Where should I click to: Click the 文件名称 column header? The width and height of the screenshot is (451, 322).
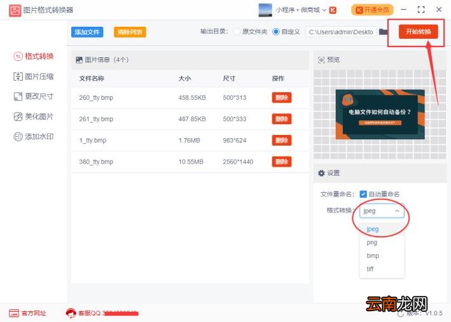(x=92, y=78)
